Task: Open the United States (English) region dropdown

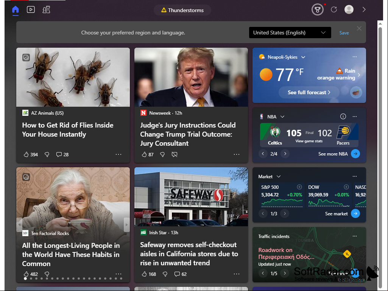Action: (290, 33)
